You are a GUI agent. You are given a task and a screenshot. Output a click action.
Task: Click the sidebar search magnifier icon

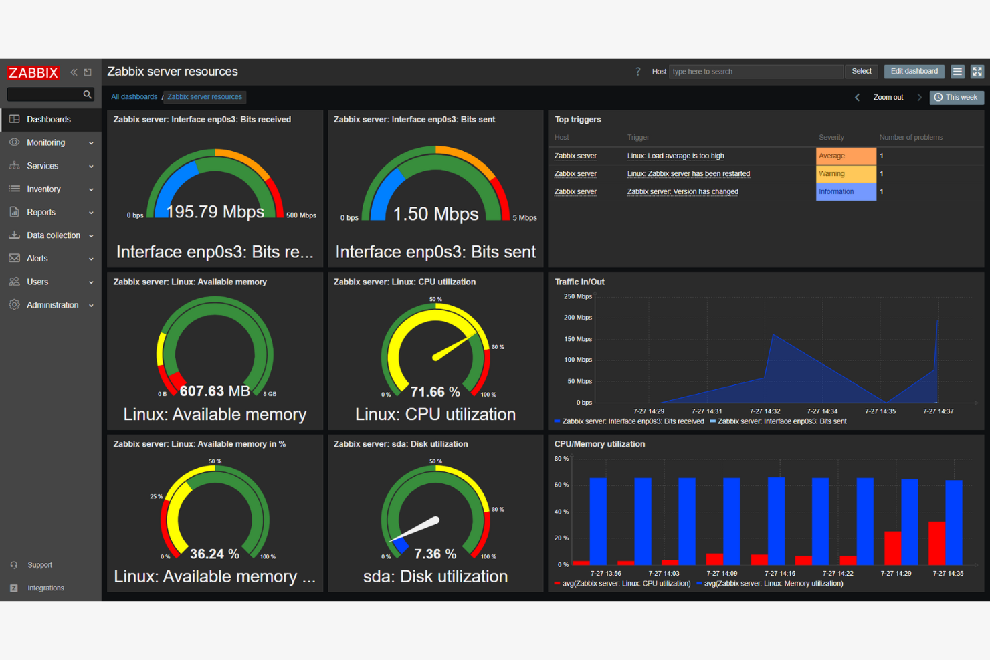coord(87,94)
